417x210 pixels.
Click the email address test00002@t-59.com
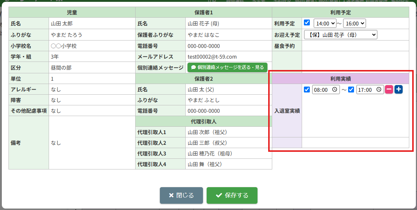tap(212, 57)
